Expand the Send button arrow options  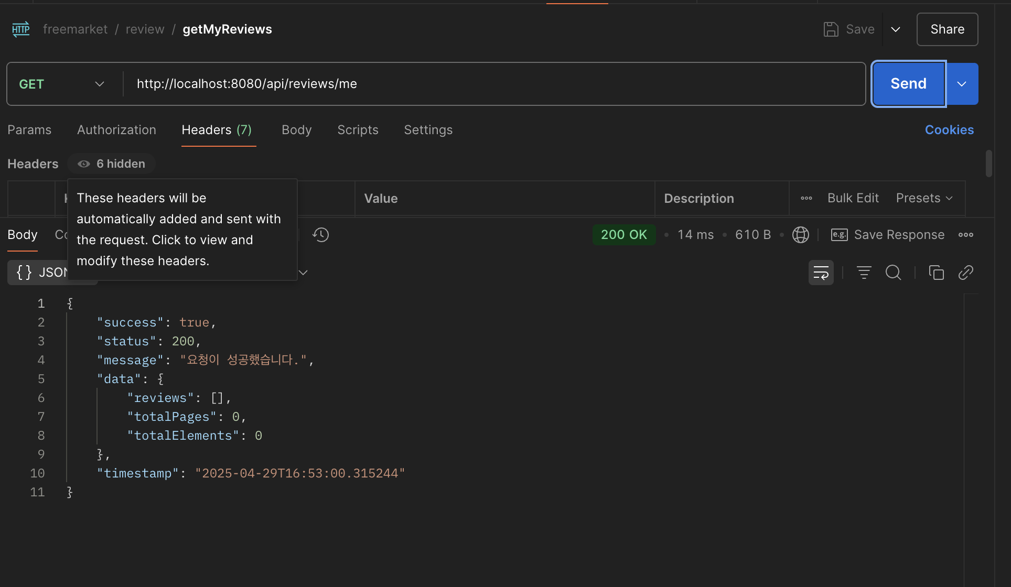coord(962,84)
